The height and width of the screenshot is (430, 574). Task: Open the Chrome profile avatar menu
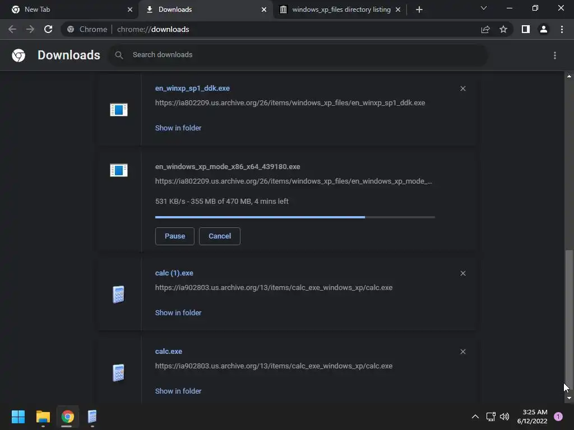click(544, 29)
